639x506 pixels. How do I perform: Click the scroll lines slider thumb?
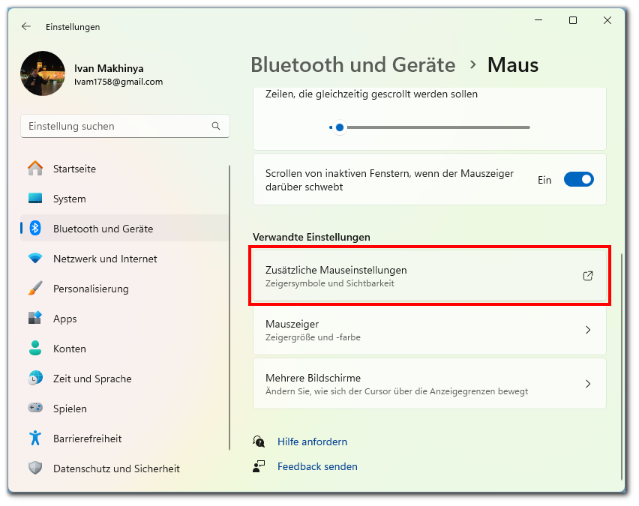tap(340, 127)
